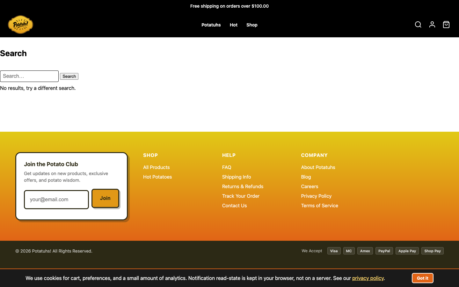The height and width of the screenshot is (287, 459).
Task: Open All Products footer link
Action: coord(156,167)
